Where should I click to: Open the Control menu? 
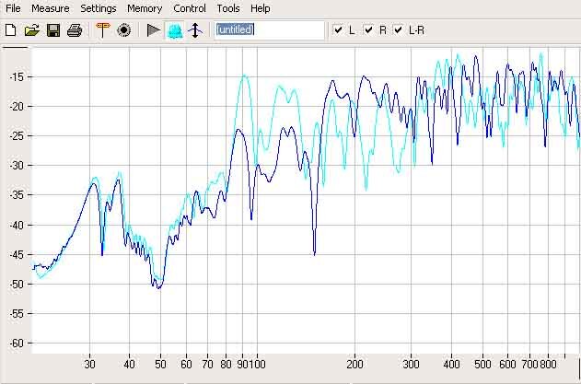(190, 8)
